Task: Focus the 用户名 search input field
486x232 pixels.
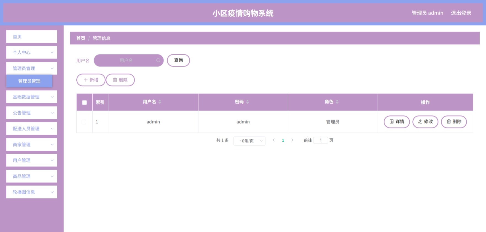Action: (128, 60)
